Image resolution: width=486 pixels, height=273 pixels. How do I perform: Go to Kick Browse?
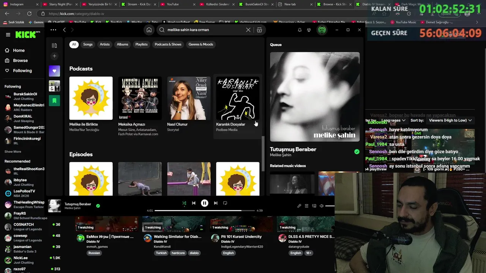(16, 60)
